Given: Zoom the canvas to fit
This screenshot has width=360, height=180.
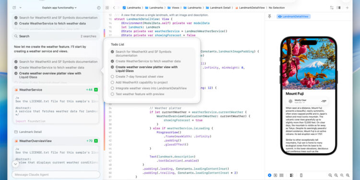Looking at the screenshot, I should click(342, 175).
